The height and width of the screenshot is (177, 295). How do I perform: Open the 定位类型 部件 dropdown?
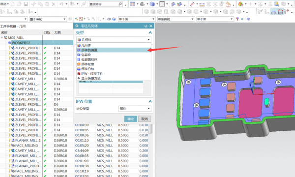pyautogui.click(x=135, y=109)
